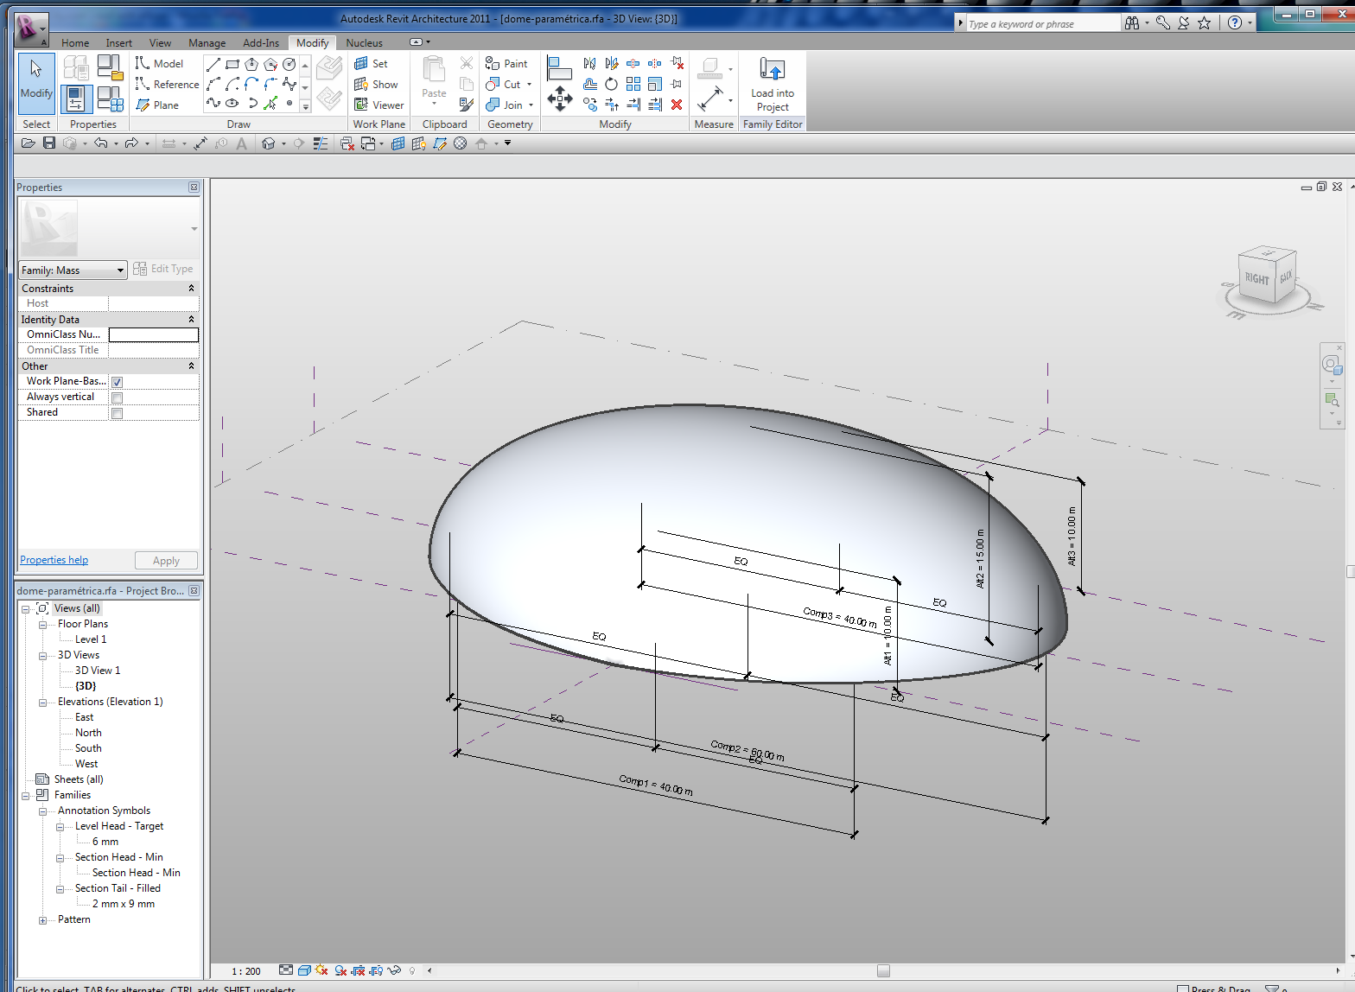Select the Move tool in Modify panel

tap(559, 99)
